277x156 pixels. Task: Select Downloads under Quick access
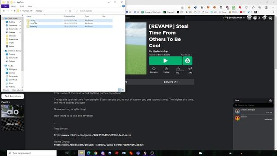coord(13,26)
